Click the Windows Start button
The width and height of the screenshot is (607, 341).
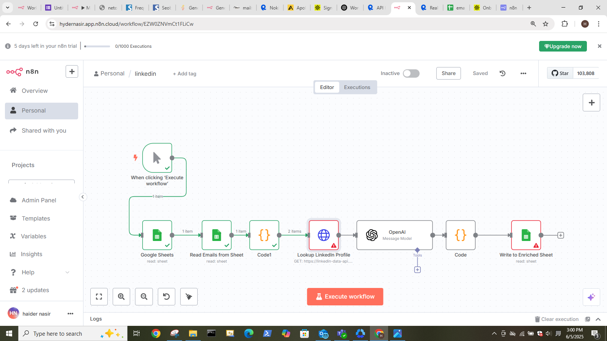point(9,333)
